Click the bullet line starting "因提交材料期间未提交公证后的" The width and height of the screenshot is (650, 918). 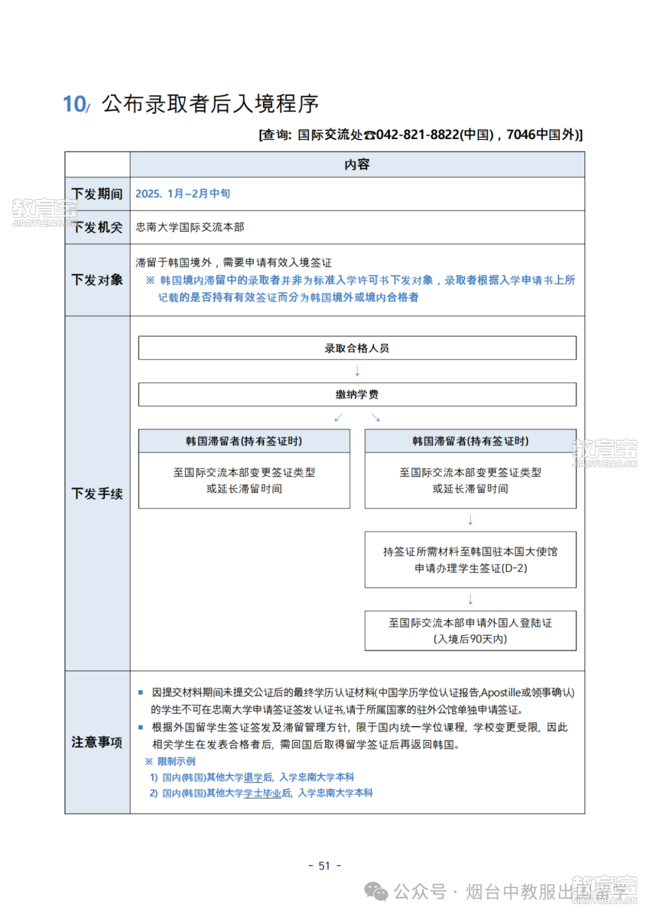tap(363, 692)
